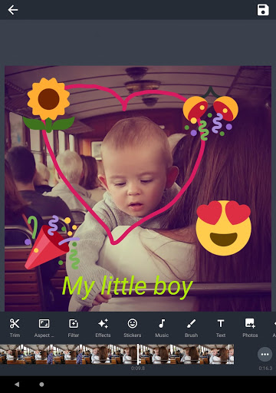Viewport: 276px width, 393px height.
Task: Open the Text tool
Action: click(x=221, y=328)
